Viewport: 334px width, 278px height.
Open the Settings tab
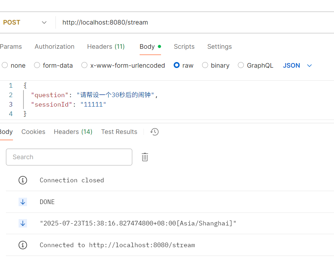point(219,47)
